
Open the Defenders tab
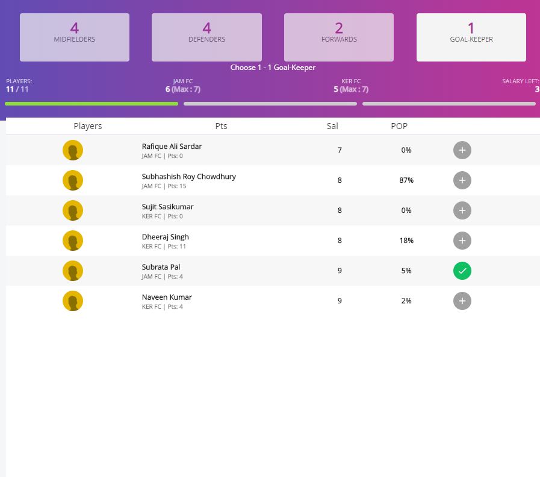pyautogui.click(x=206, y=37)
